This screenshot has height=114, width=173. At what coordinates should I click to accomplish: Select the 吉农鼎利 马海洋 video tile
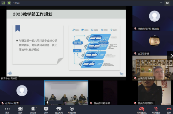point(152,68)
